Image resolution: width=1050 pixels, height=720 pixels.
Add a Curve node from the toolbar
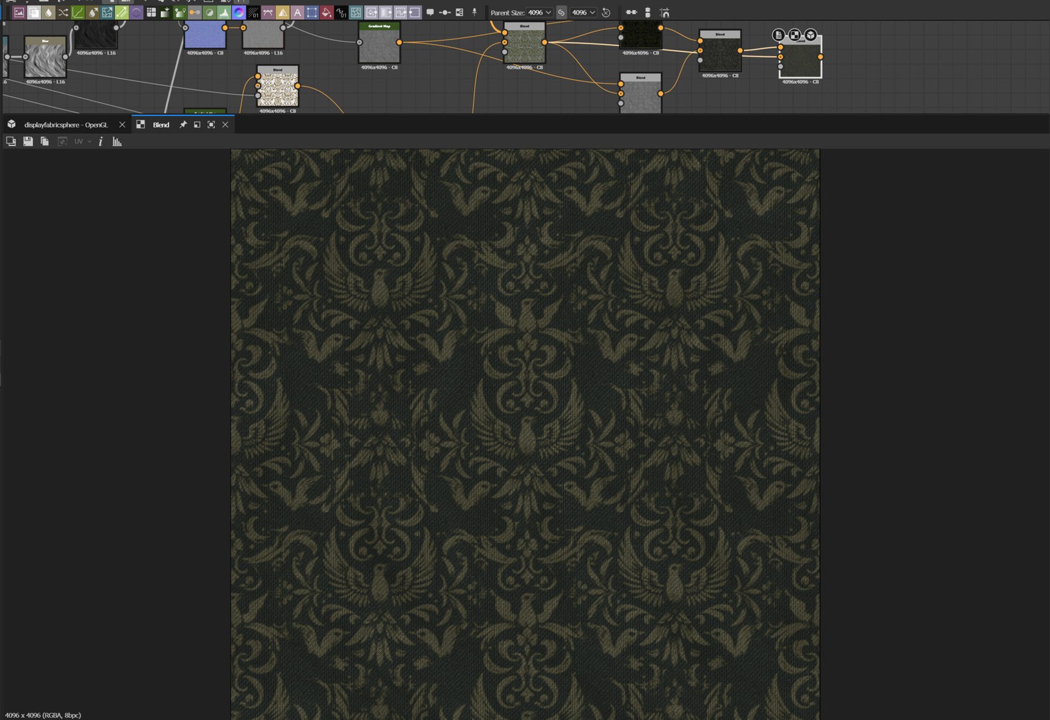[77, 13]
